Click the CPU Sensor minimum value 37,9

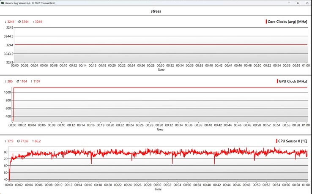[10, 141]
